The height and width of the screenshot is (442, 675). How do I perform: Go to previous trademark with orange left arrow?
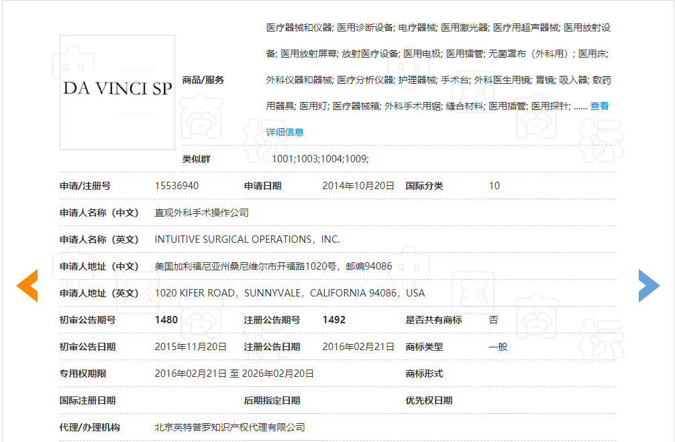coord(28,285)
